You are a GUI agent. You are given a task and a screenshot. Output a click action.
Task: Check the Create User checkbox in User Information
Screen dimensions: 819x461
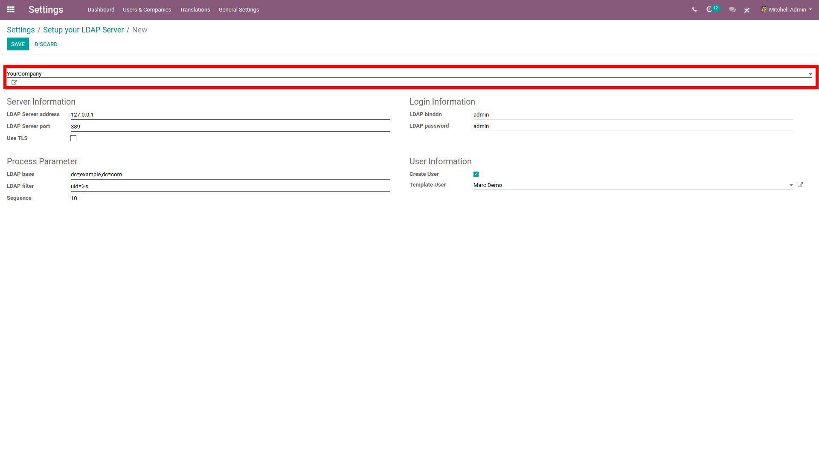pyautogui.click(x=476, y=174)
